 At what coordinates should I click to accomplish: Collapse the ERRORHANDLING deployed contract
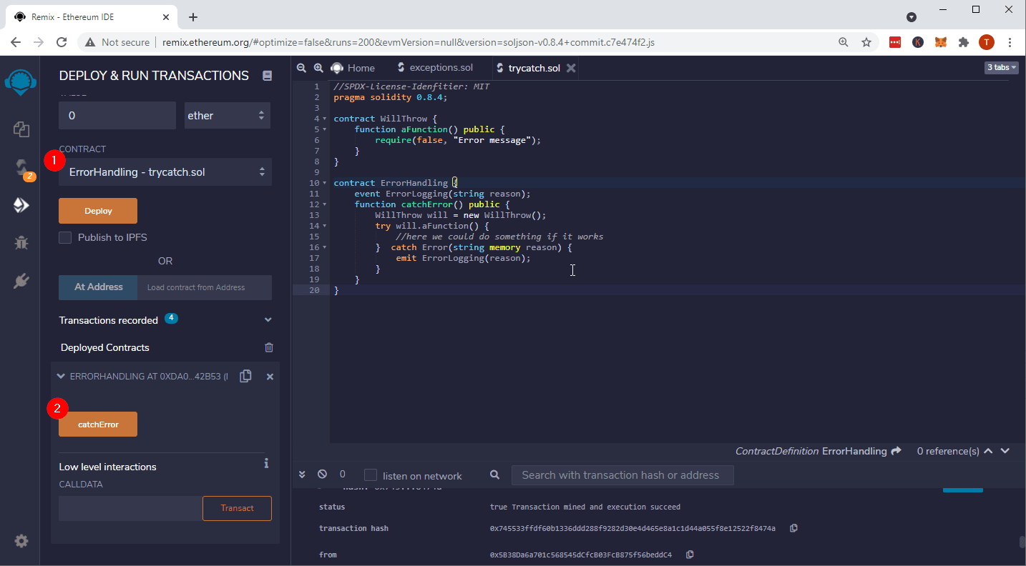61,376
